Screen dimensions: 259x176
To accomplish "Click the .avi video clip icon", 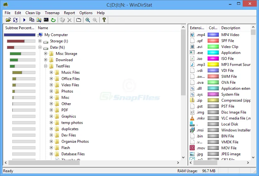I will (192, 47).
